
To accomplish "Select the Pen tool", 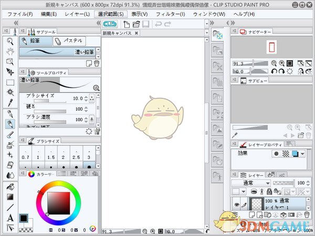I will point(10,114).
